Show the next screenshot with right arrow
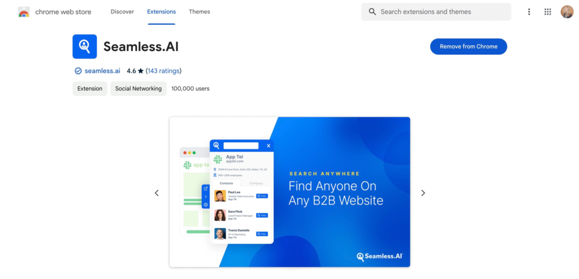579x279 pixels. coord(423,193)
